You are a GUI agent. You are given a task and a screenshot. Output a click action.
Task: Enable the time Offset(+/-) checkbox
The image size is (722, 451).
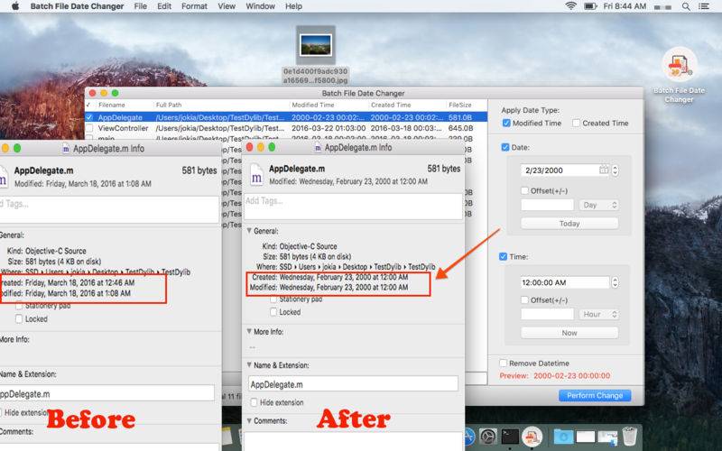524,300
